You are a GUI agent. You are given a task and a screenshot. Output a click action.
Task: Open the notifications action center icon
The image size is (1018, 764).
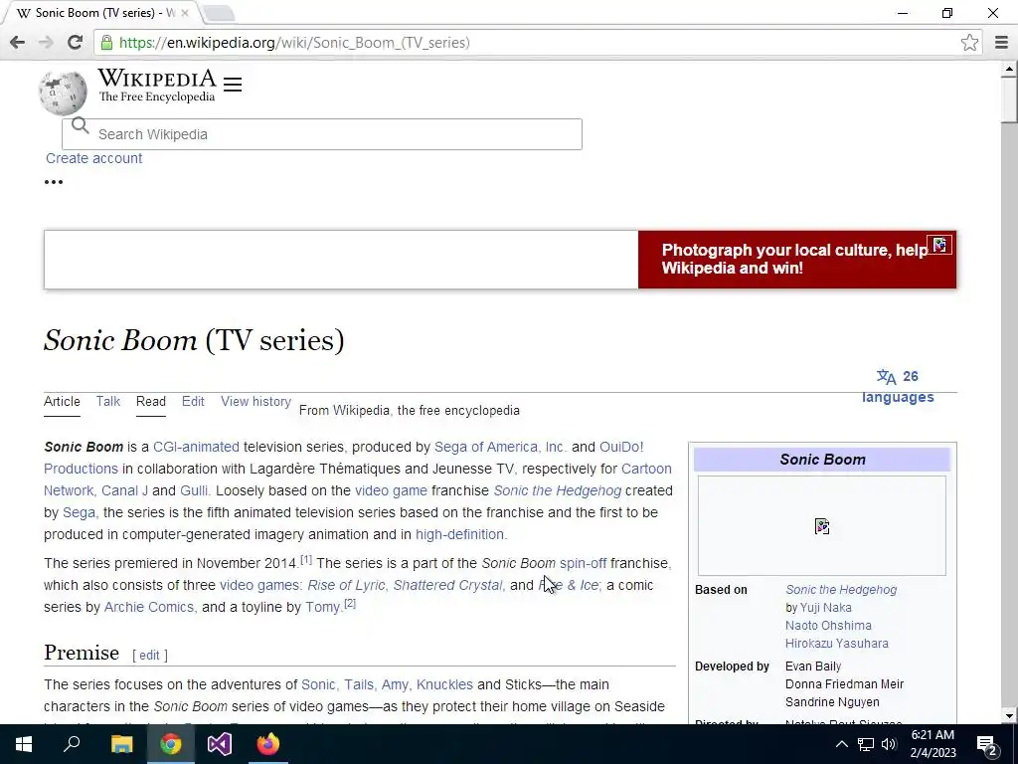pyautogui.click(x=987, y=745)
